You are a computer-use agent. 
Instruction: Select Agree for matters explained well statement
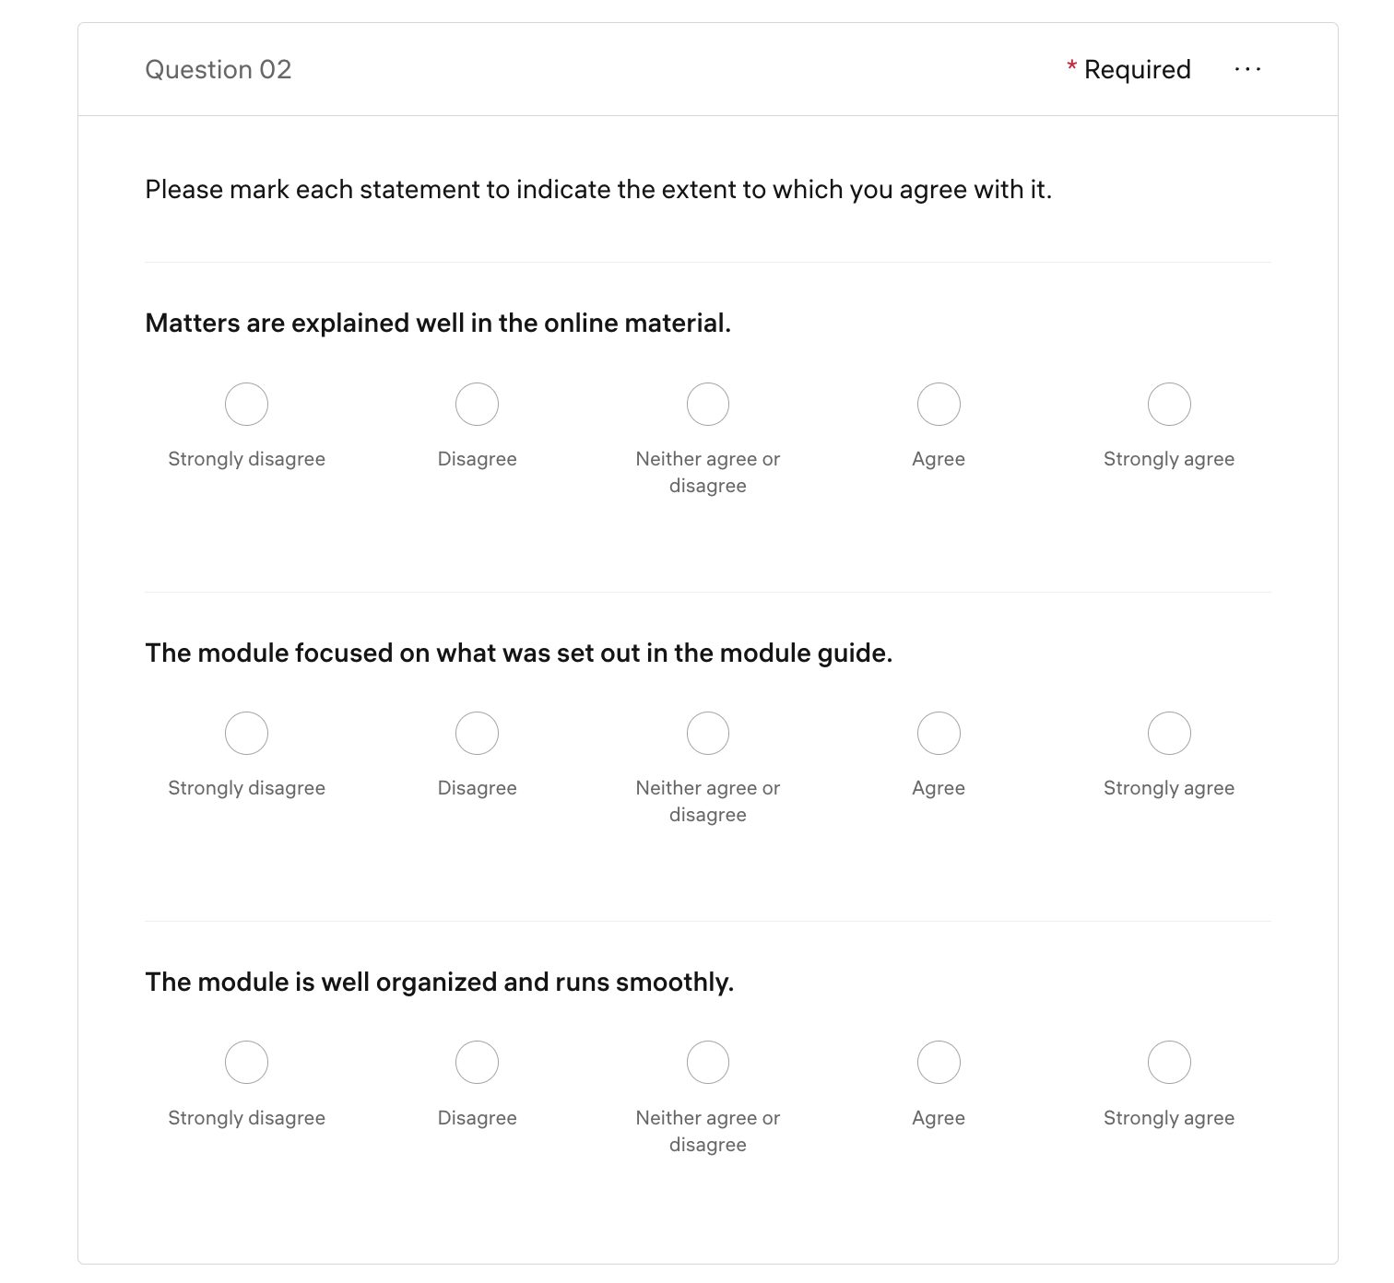point(939,405)
